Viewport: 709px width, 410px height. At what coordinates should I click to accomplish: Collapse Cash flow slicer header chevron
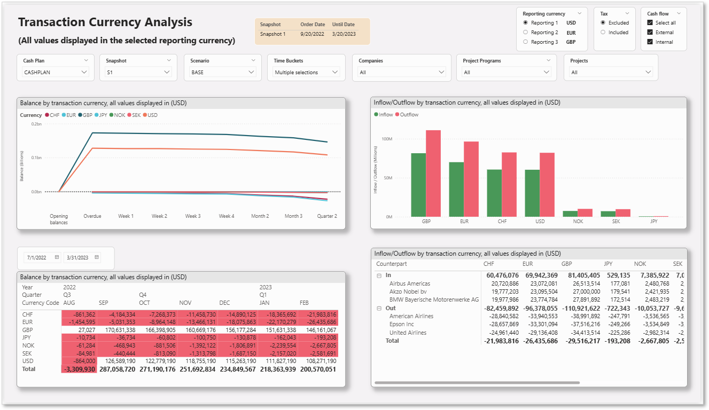click(679, 14)
